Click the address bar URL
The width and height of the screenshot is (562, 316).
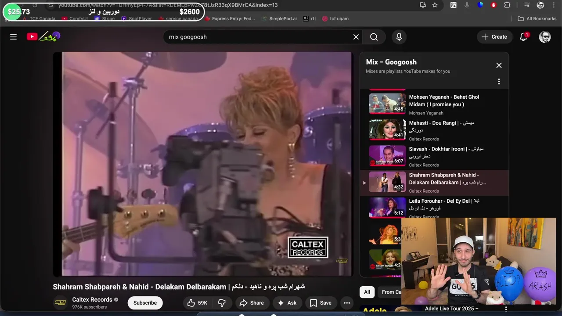click(168, 5)
